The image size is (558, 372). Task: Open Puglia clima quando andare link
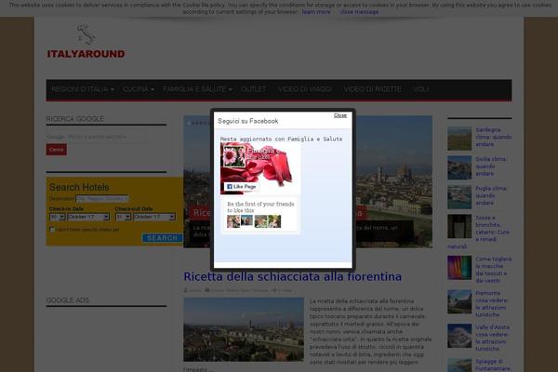(x=491, y=195)
